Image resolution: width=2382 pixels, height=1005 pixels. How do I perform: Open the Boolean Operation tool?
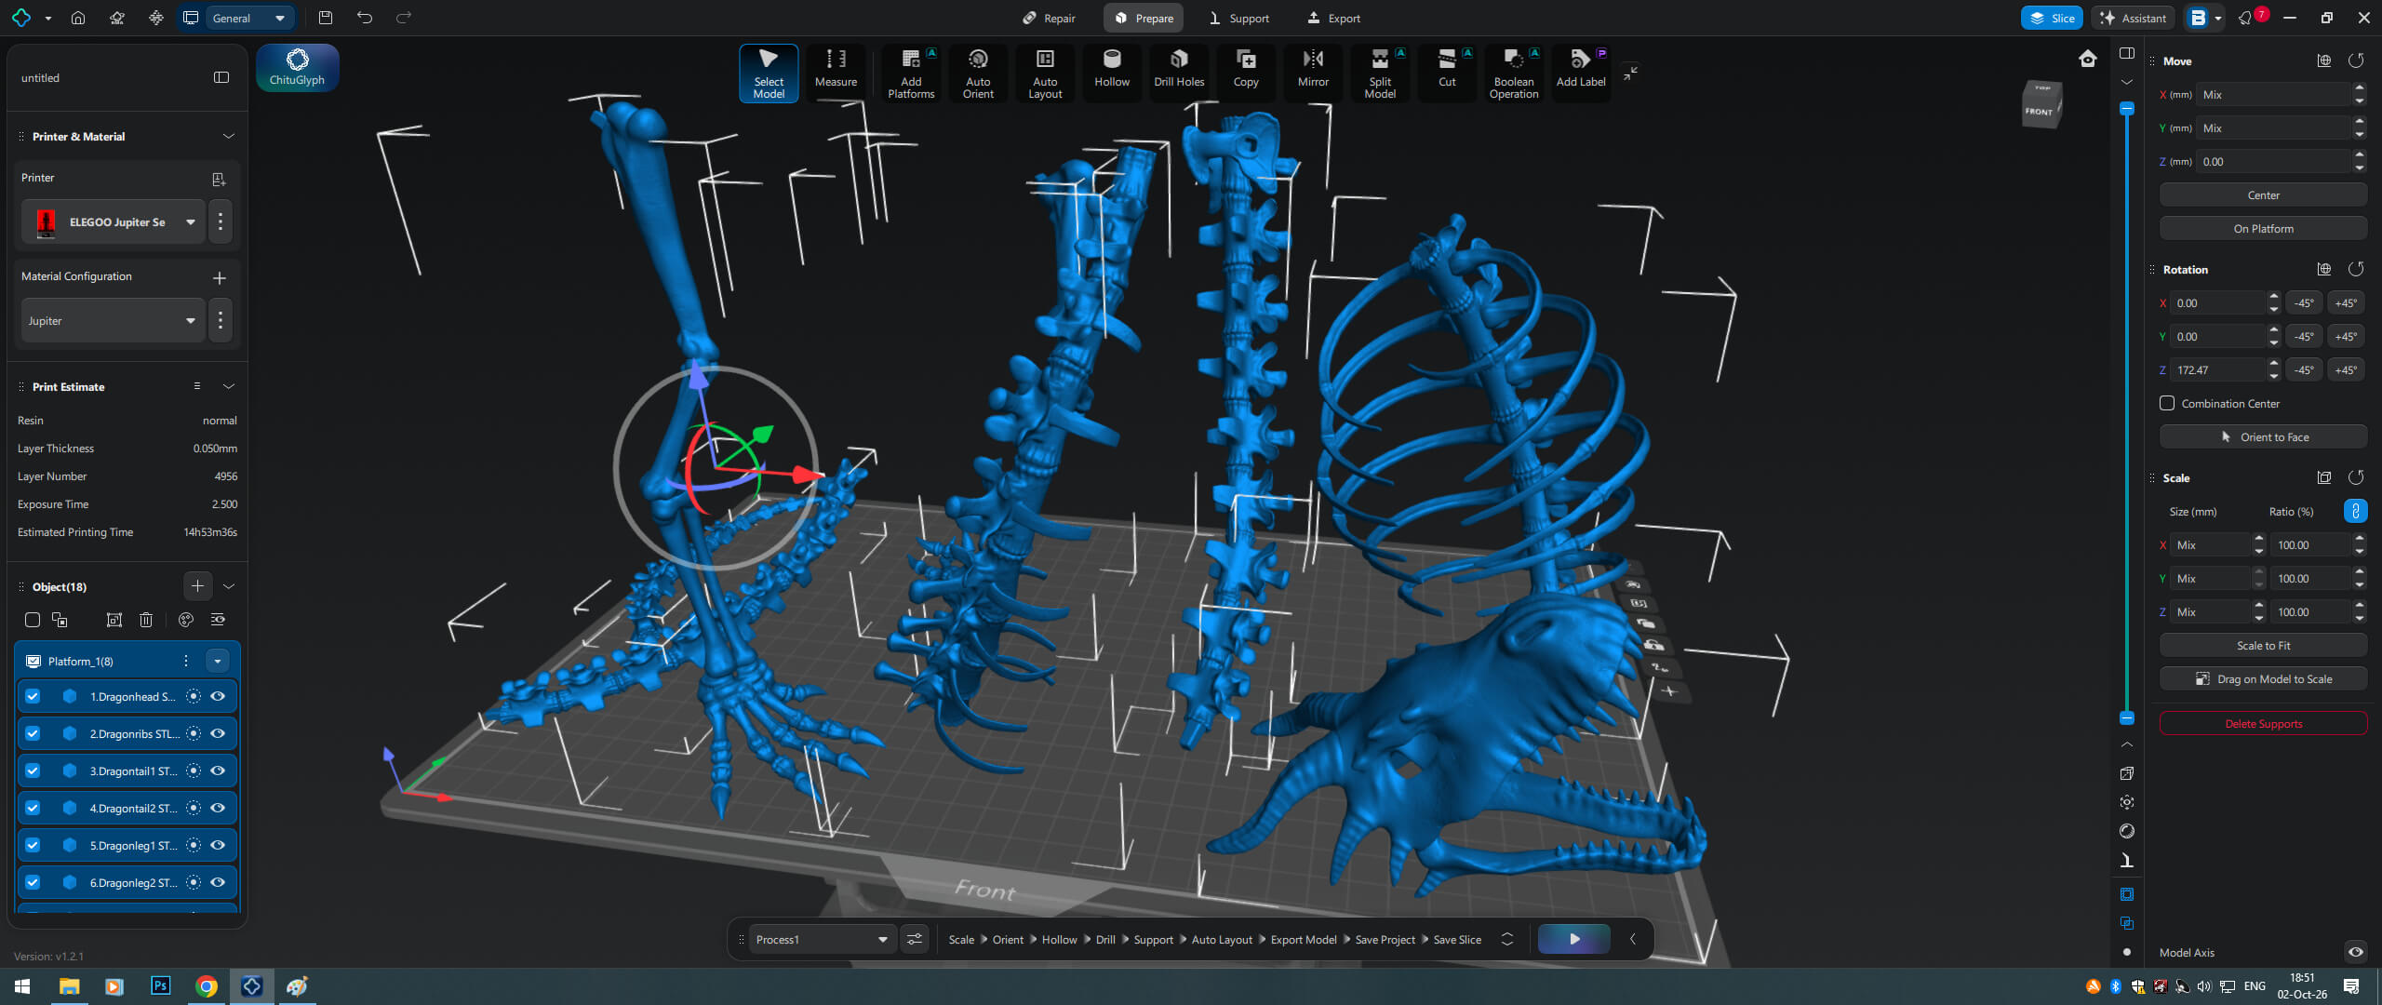click(x=1514, y=72)
